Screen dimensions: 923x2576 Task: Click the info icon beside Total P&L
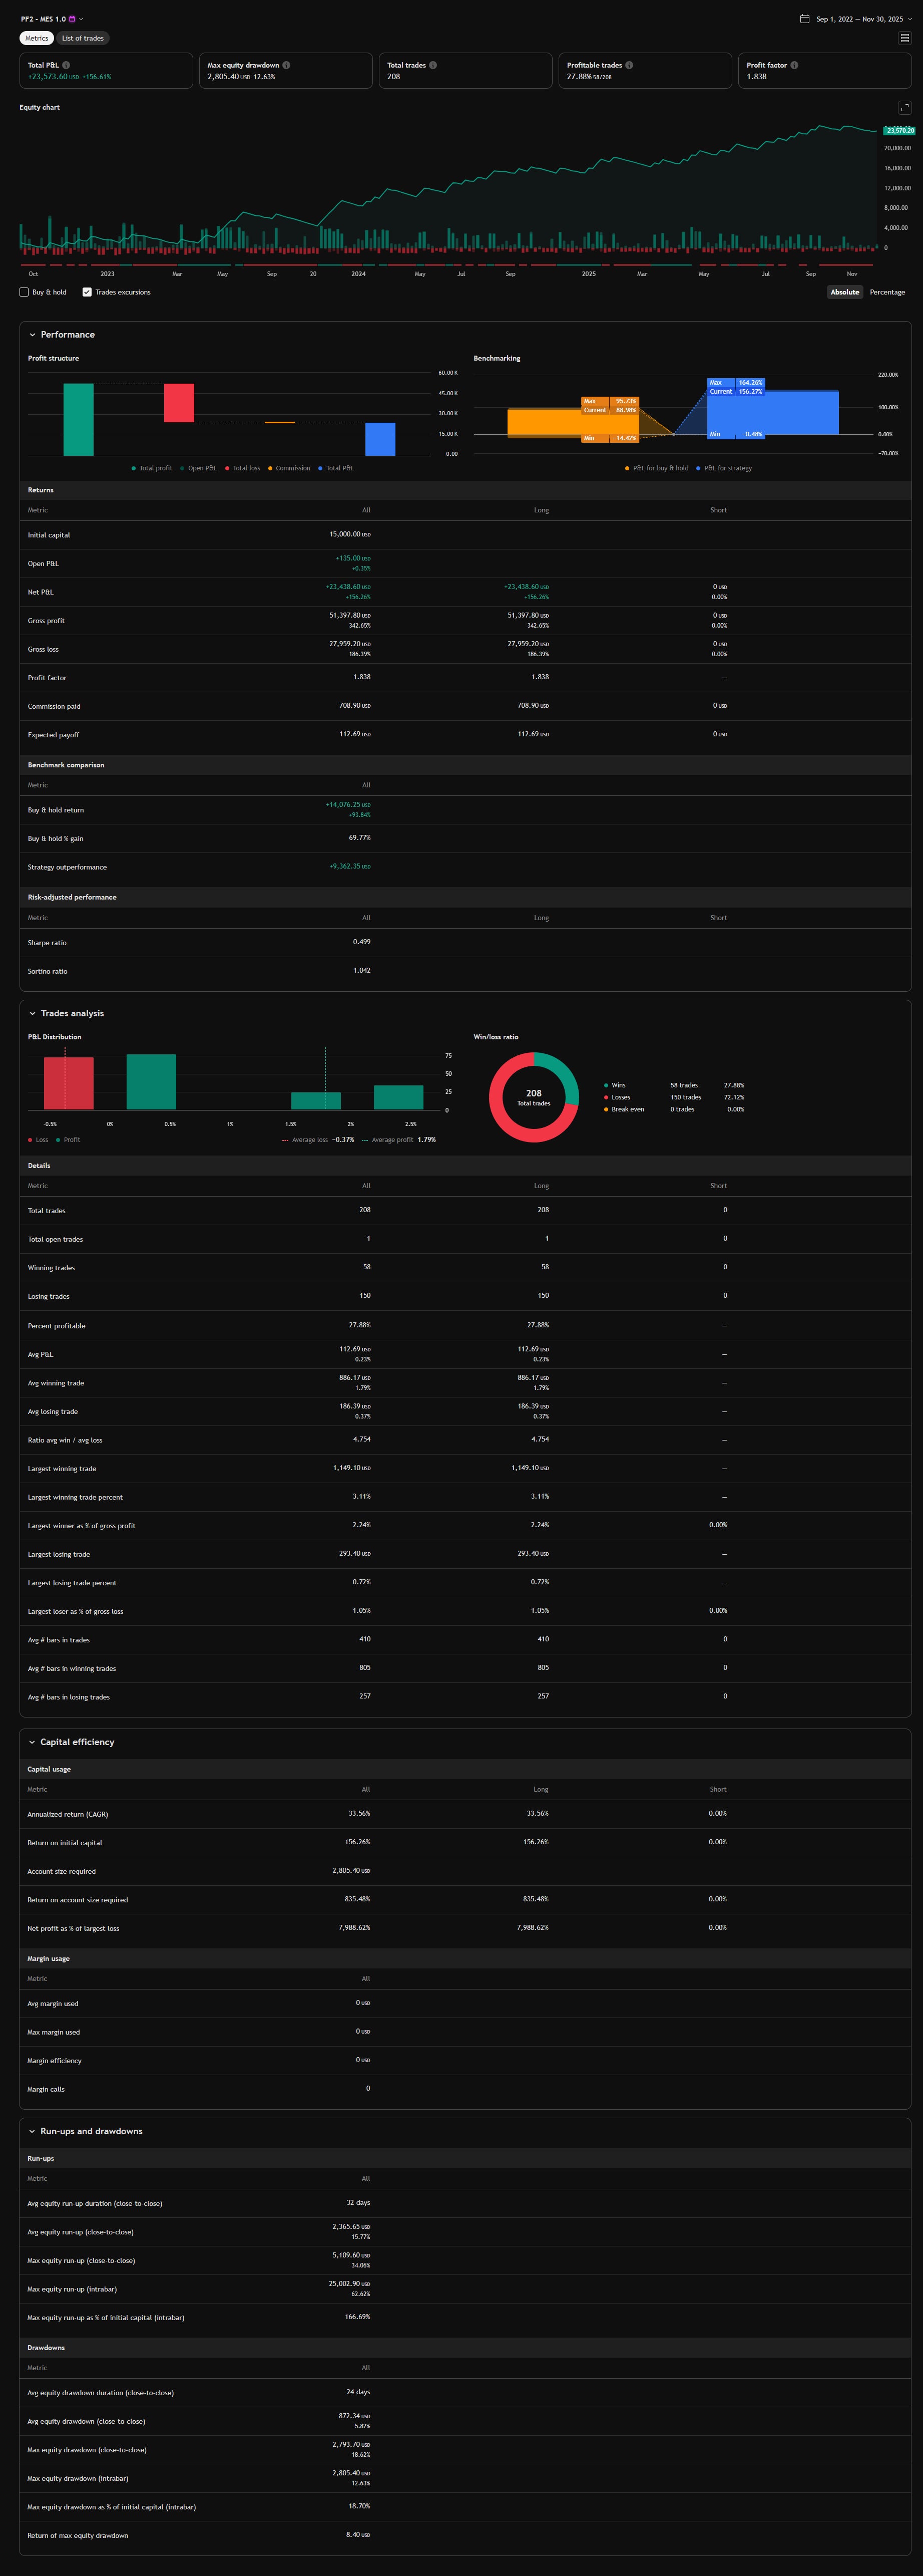[66, 65]
